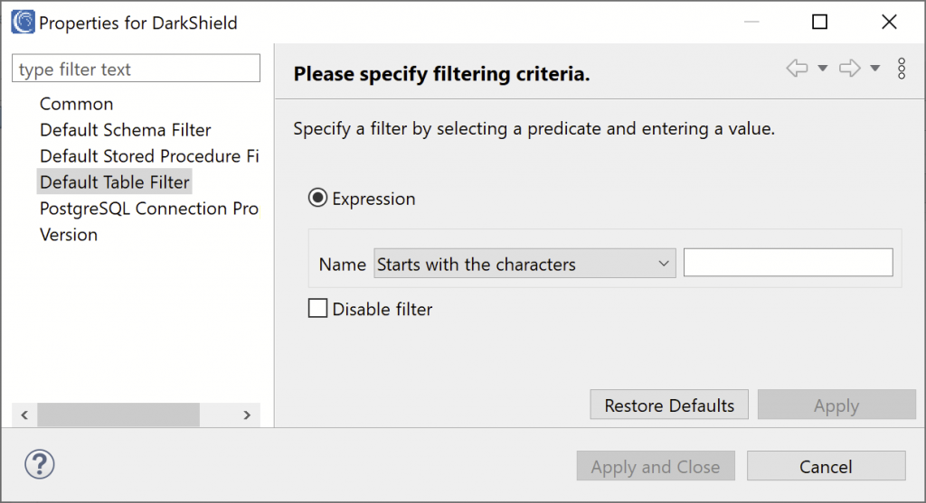Viewport: 926px width, 503px height.
Task: Open back history dropdown arrow
Action: tap(822, 69)
